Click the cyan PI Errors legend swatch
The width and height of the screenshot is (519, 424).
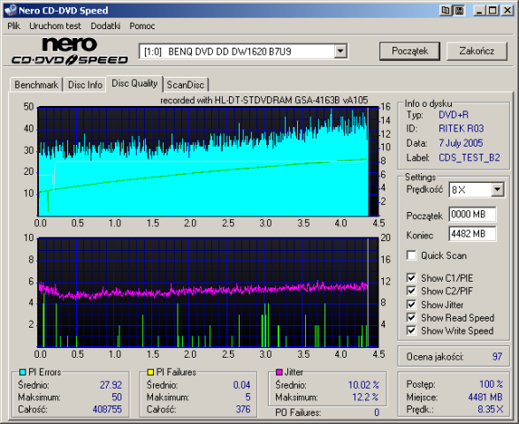click(22, 372)
